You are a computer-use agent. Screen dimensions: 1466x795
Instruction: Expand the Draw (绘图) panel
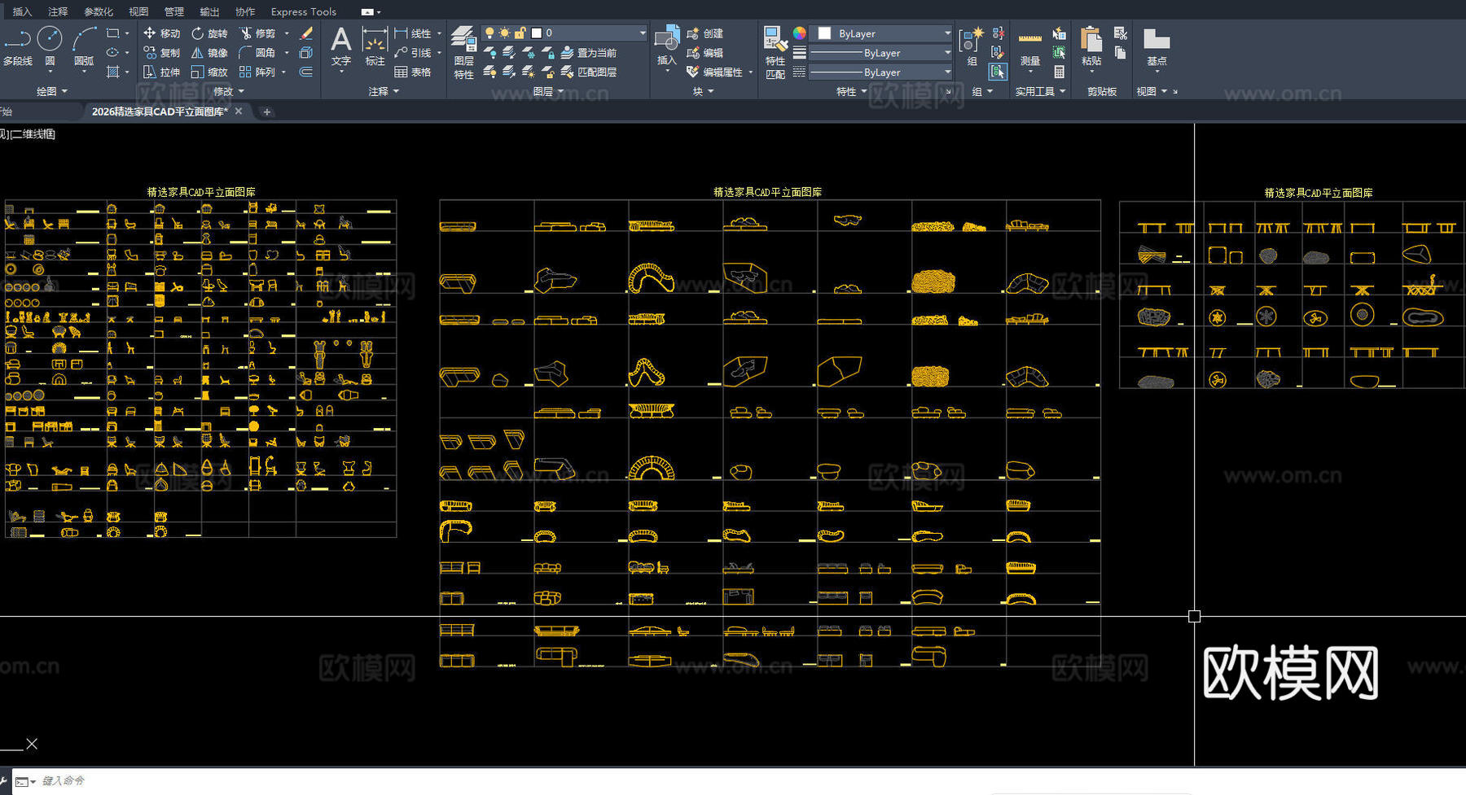coord(52,91)
